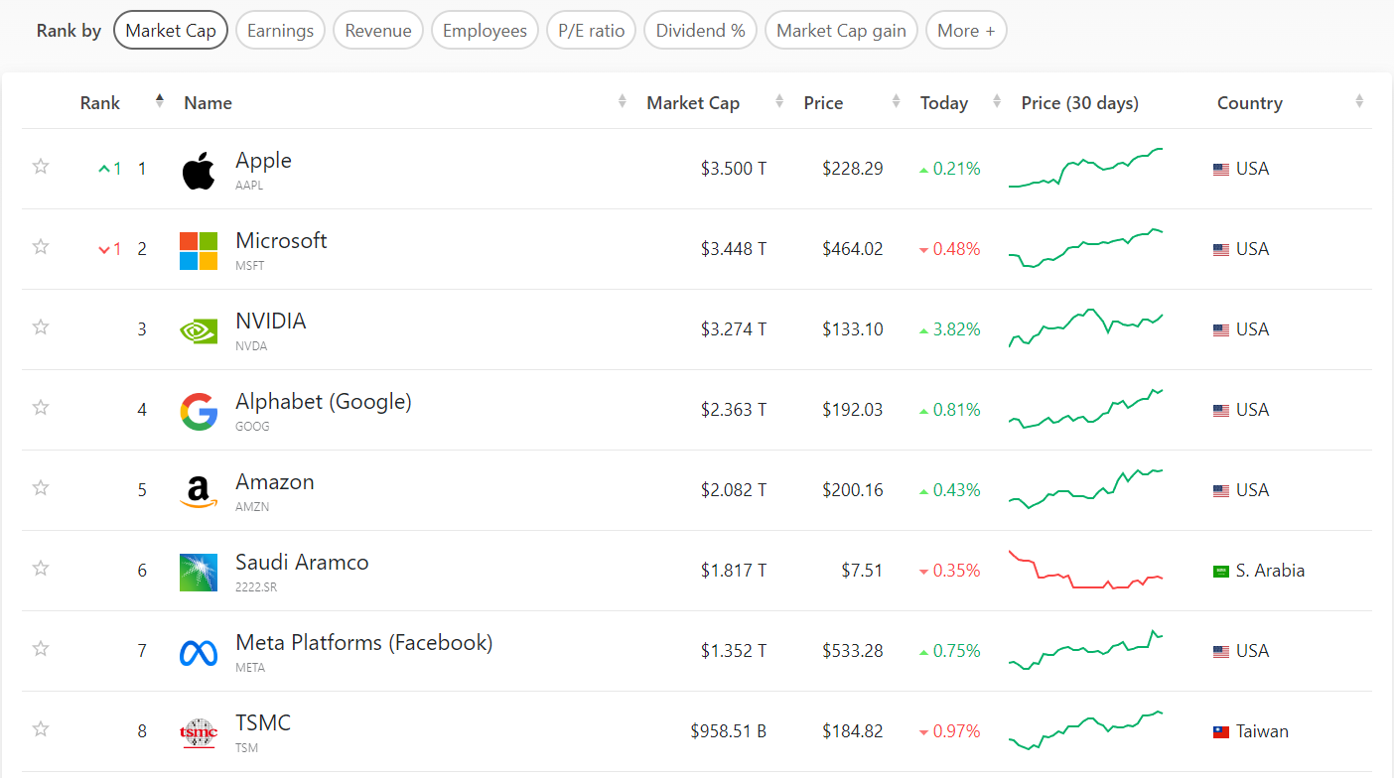Click Microsoft's red rank down indicator
Screen dimensions: 1394x778
tap(110, 250)
